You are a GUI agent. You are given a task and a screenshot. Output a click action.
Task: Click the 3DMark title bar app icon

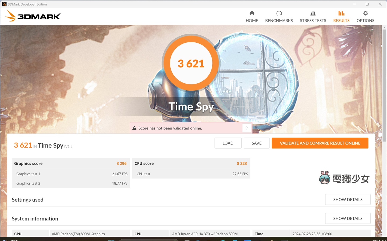click(4, 4)
